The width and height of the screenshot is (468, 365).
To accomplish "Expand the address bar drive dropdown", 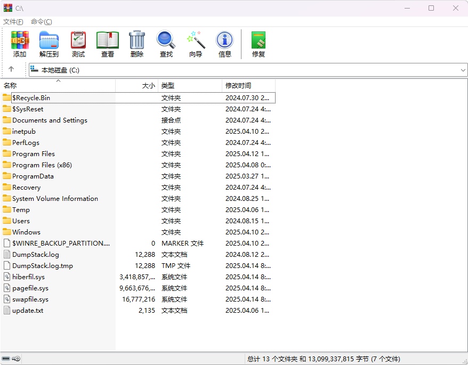I will click(463, 70).
